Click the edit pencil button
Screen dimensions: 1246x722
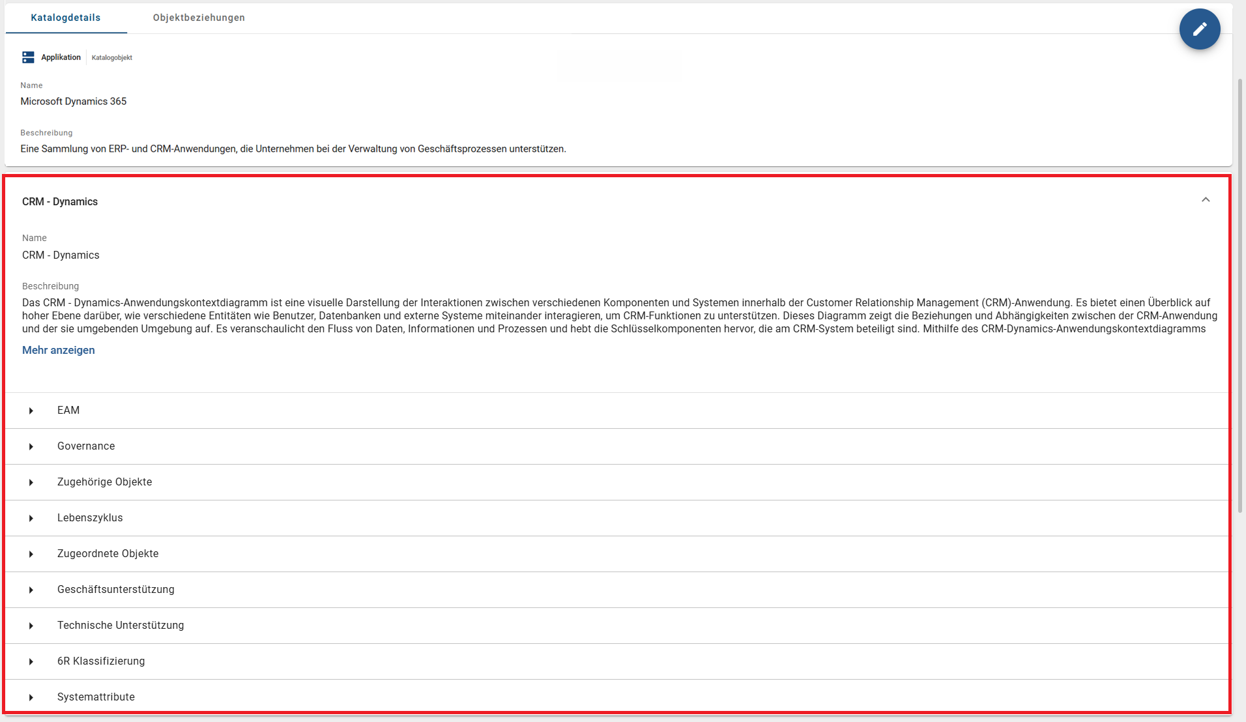click(x=1200, y=29)
